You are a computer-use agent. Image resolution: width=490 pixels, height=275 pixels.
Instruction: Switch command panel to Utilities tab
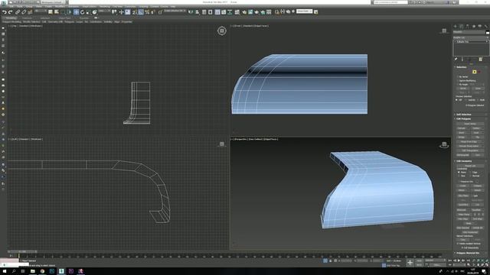pyautogui.click(x=486, y=27)
